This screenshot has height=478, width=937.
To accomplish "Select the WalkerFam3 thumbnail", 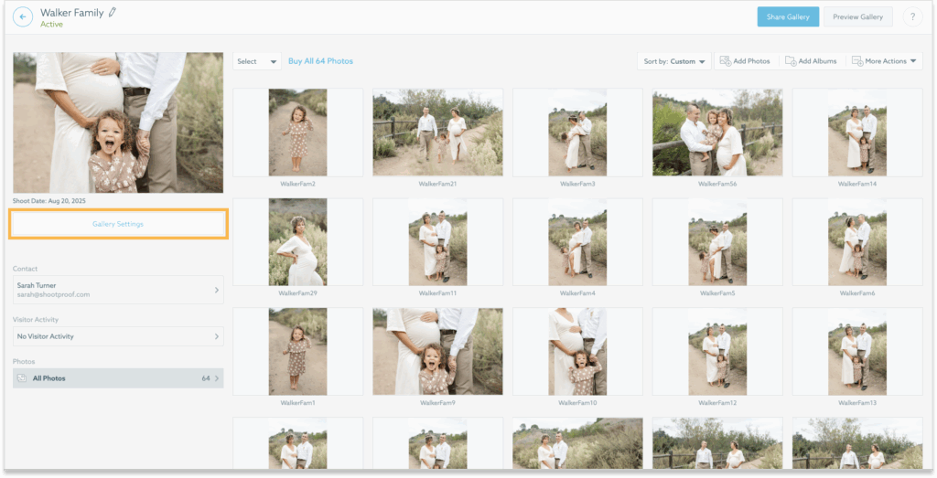I will coord(577,133).
